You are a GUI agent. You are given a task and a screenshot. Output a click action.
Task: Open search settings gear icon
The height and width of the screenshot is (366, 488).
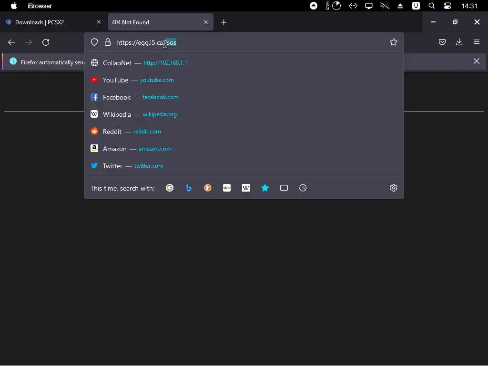coord(393,188)
